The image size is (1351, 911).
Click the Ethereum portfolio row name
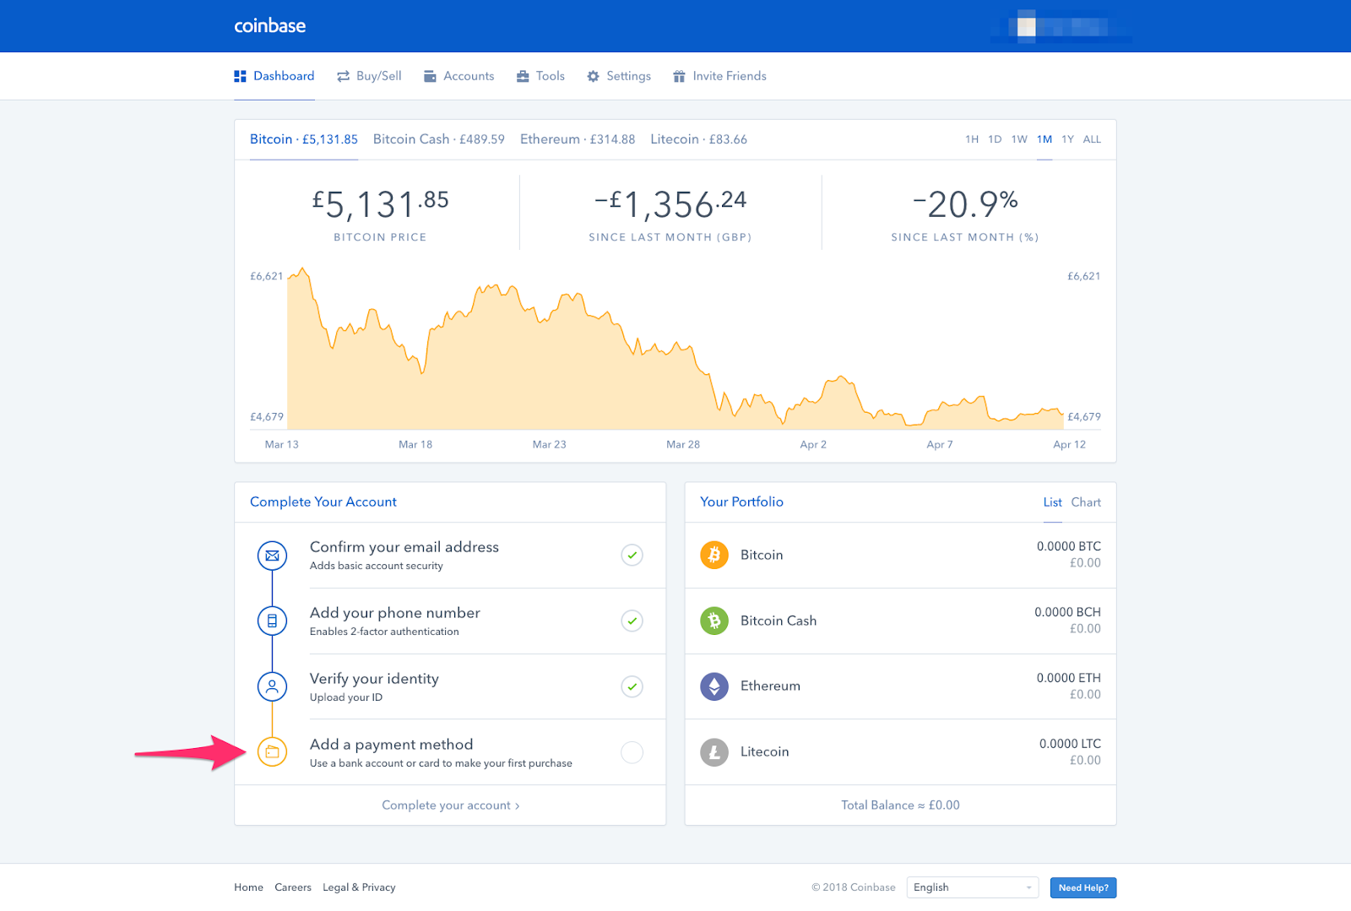(770, 686)
